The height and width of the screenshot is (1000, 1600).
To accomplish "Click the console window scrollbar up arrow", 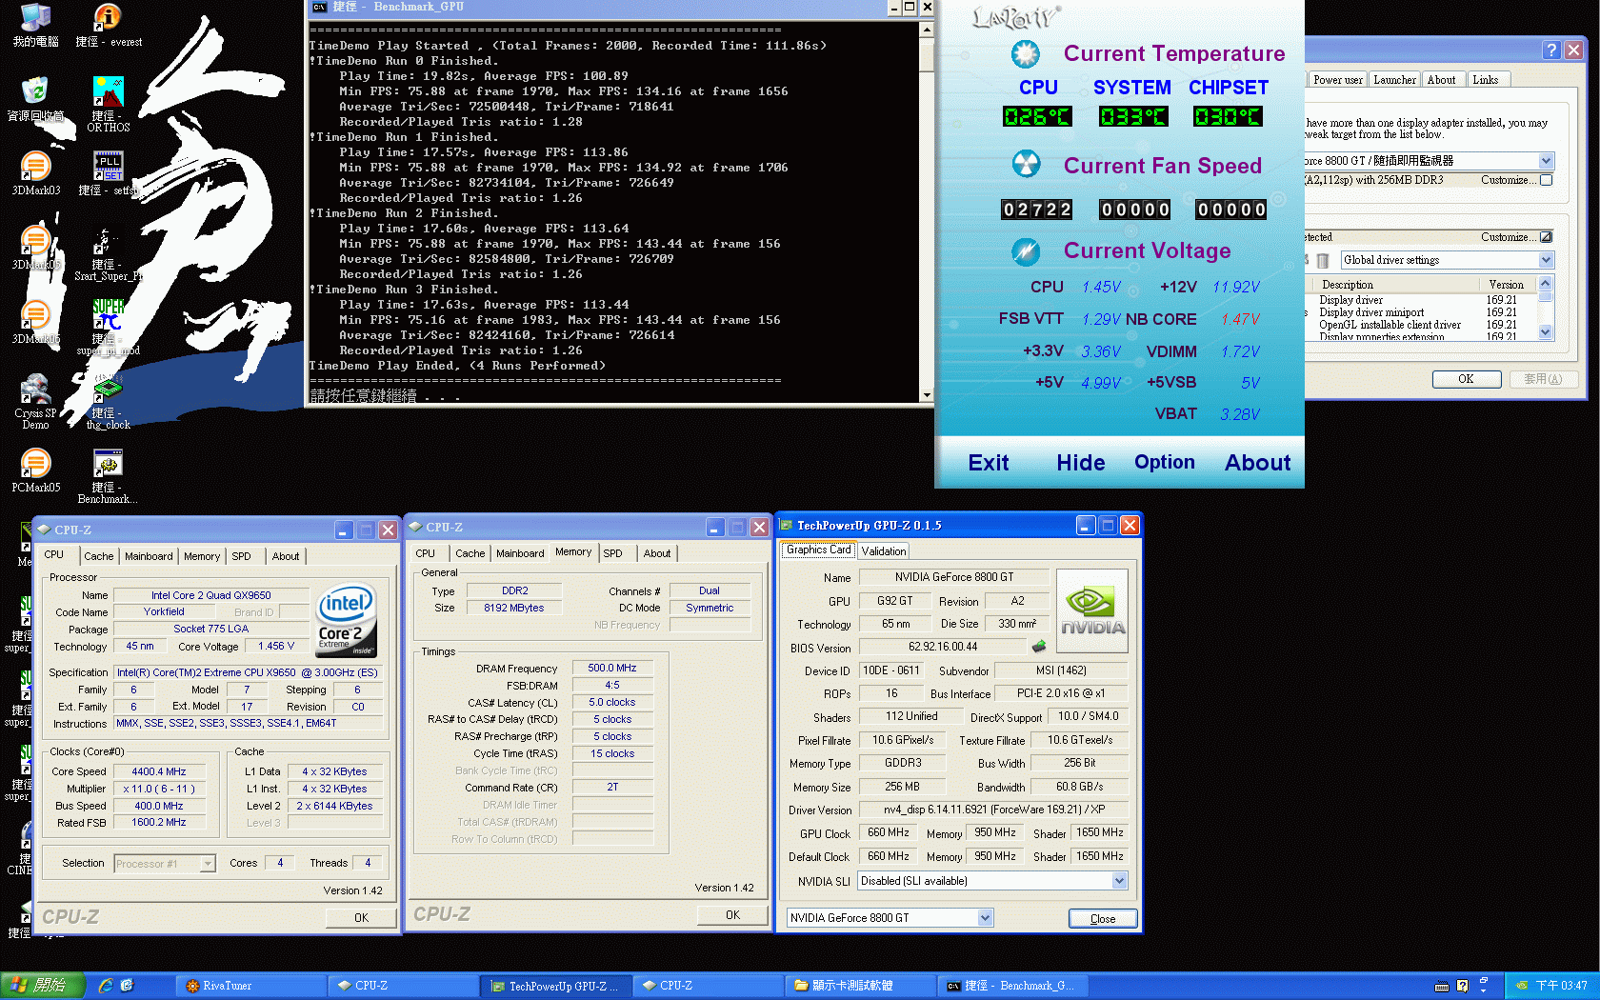I will tap(927, 30).
